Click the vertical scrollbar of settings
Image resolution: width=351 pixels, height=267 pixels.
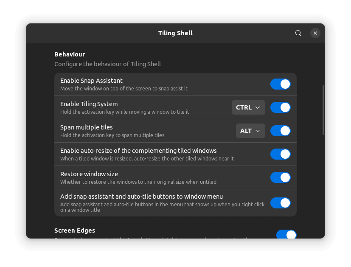coord(323,110)
